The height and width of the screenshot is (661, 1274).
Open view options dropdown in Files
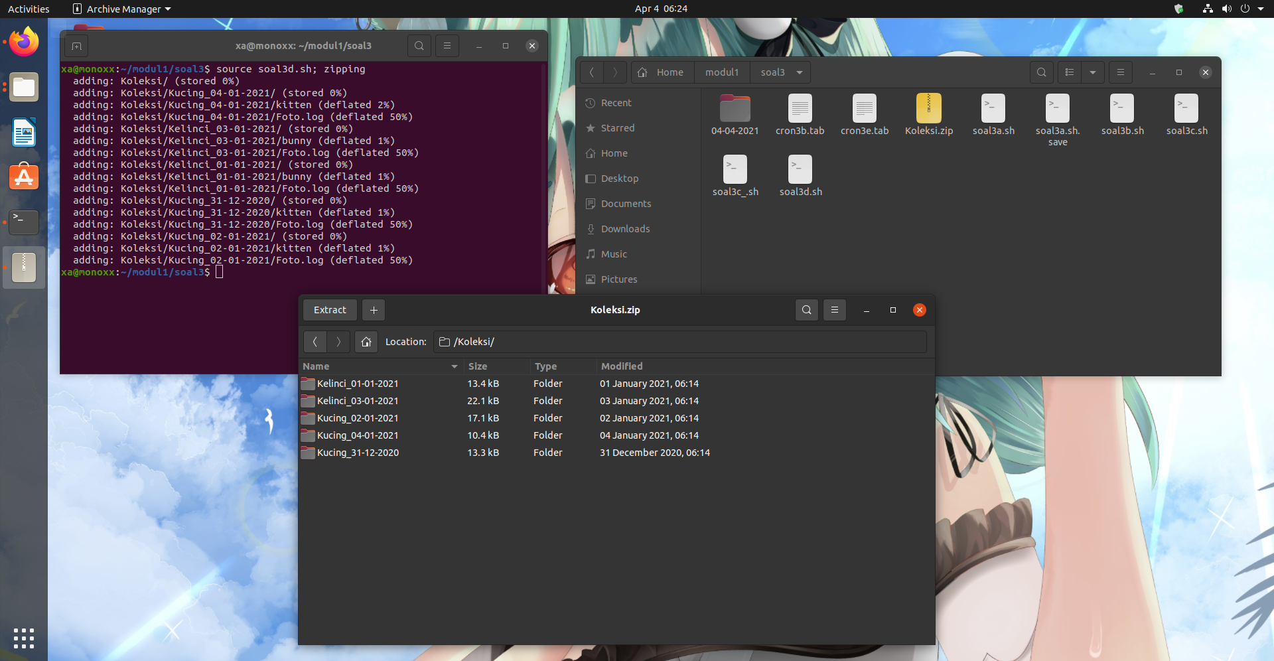(1093, 72)
